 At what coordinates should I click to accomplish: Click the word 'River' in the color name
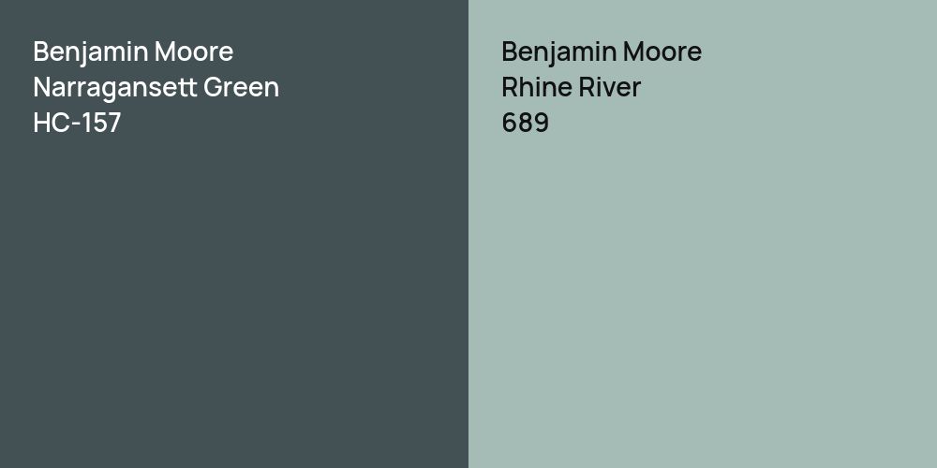610,88
